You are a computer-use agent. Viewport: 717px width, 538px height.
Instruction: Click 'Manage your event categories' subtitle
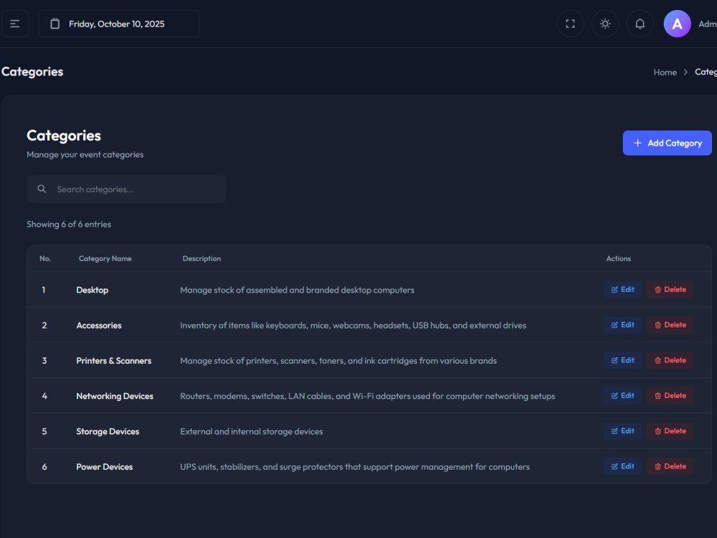[85, 155]
